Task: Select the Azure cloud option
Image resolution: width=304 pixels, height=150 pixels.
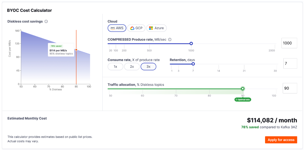Action: click(x=157, y=28)
